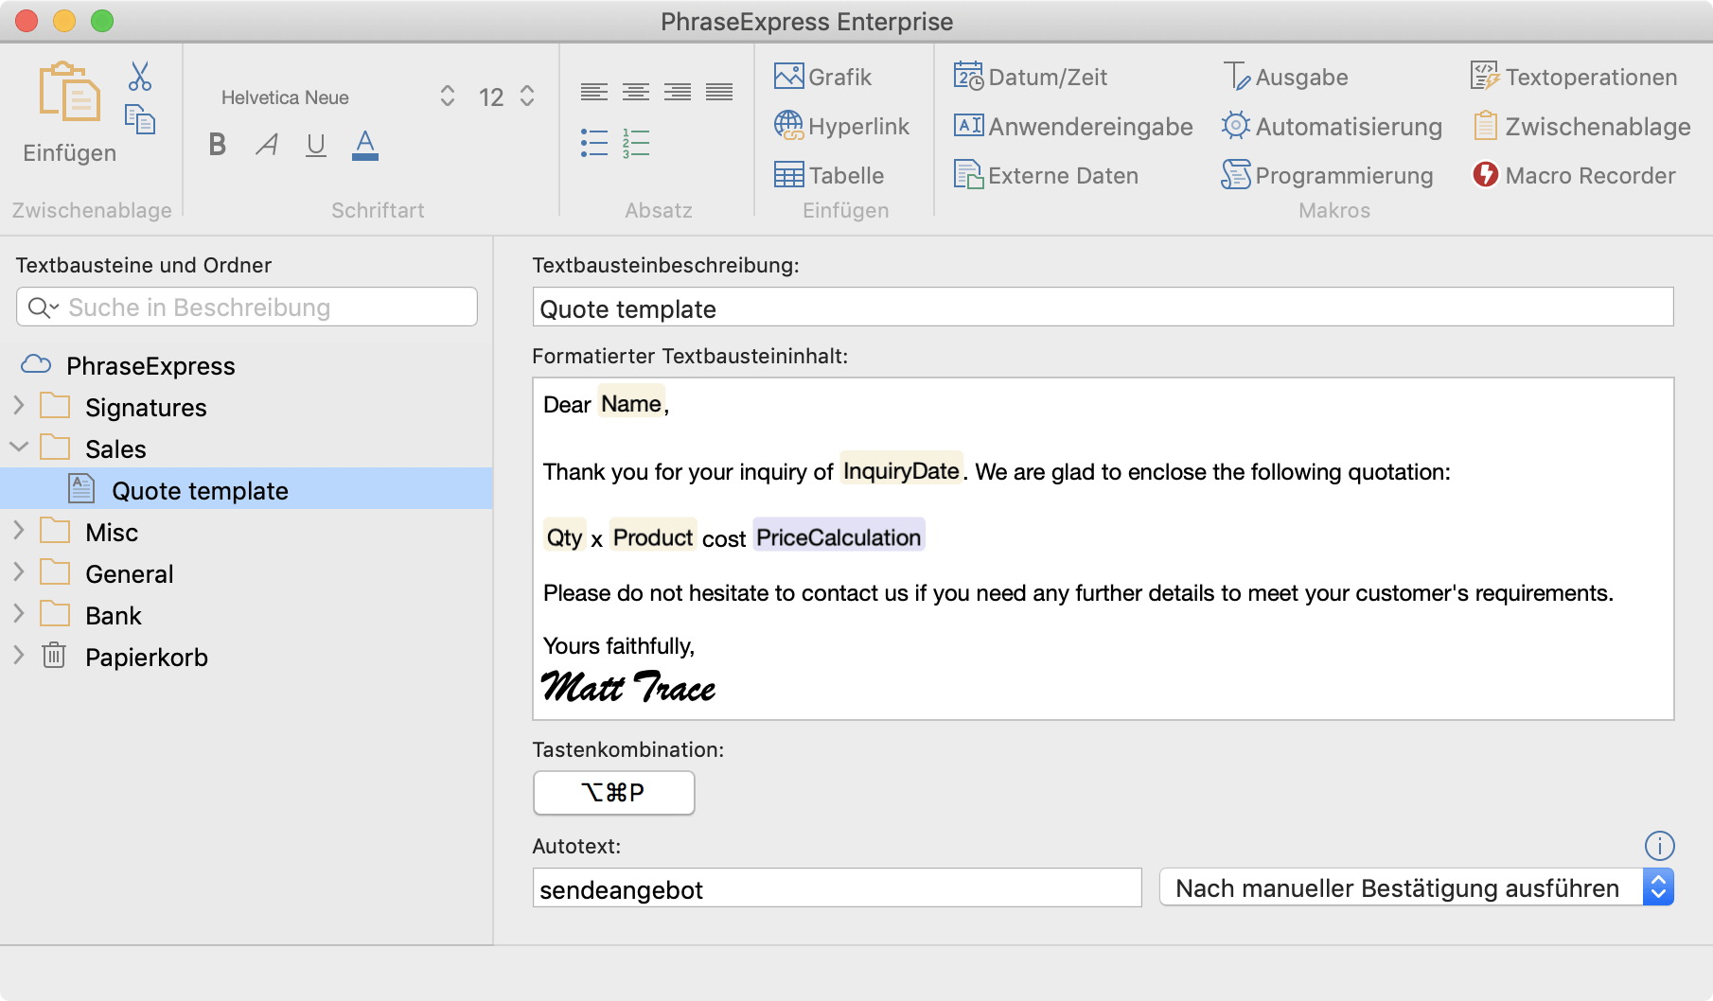Insert a bulleted list

coord(594,143)
